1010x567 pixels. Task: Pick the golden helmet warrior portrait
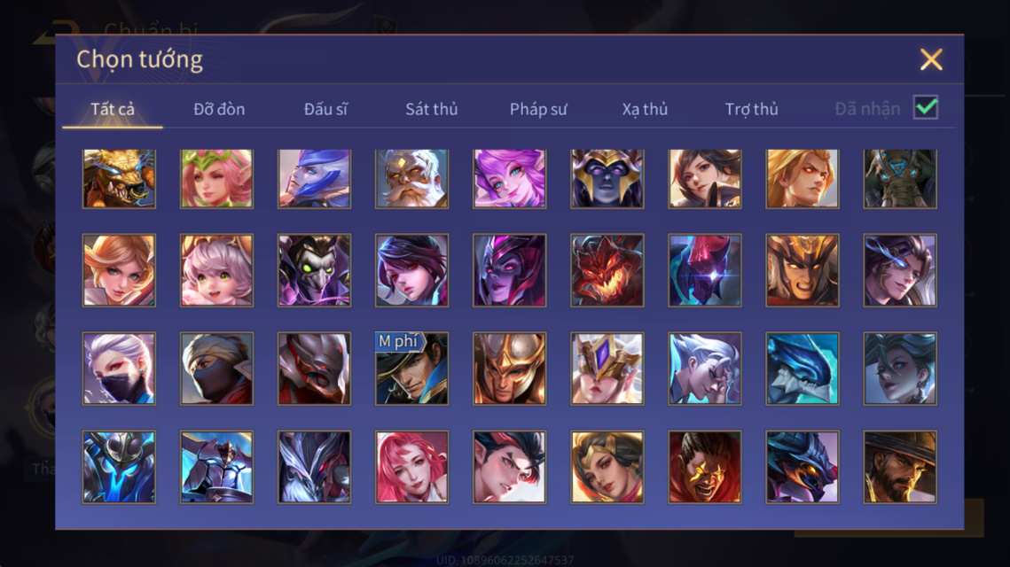510,369
